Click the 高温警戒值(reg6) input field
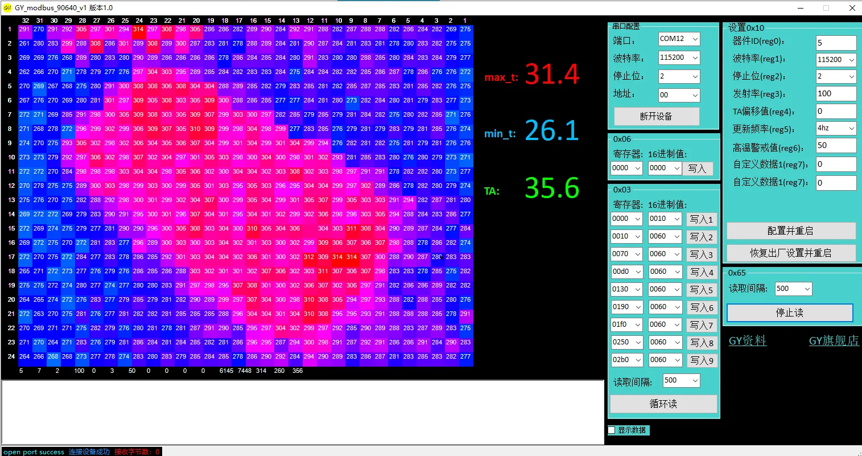This screenshot has width=862, height=456. [x=835, y=146]
